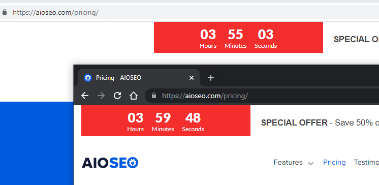379x185 pixels.
Task: Click the AIOSEO logo
Action: (x=110, y=163)
